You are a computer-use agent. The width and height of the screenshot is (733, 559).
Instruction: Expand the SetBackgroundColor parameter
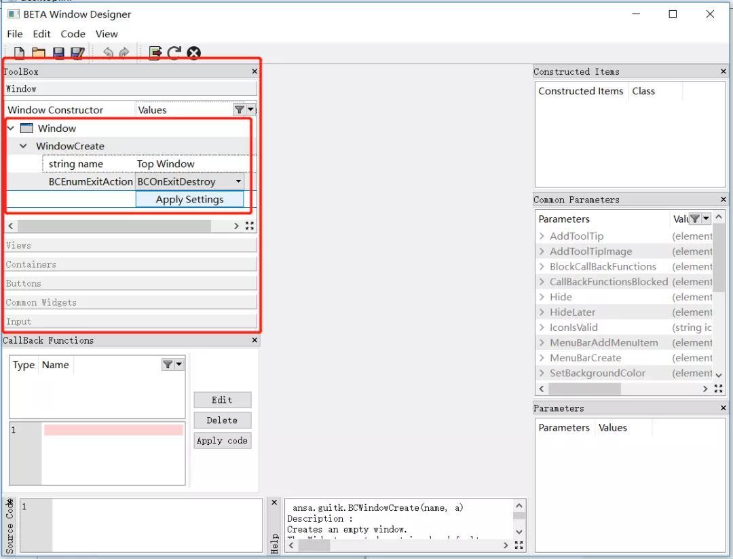(542, 373)
